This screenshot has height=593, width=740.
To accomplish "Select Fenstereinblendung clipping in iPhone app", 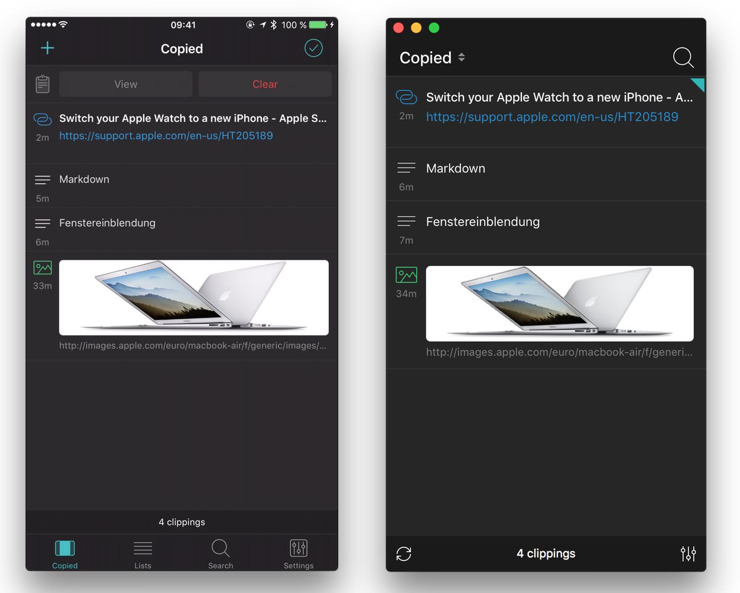I will [182, 229].
